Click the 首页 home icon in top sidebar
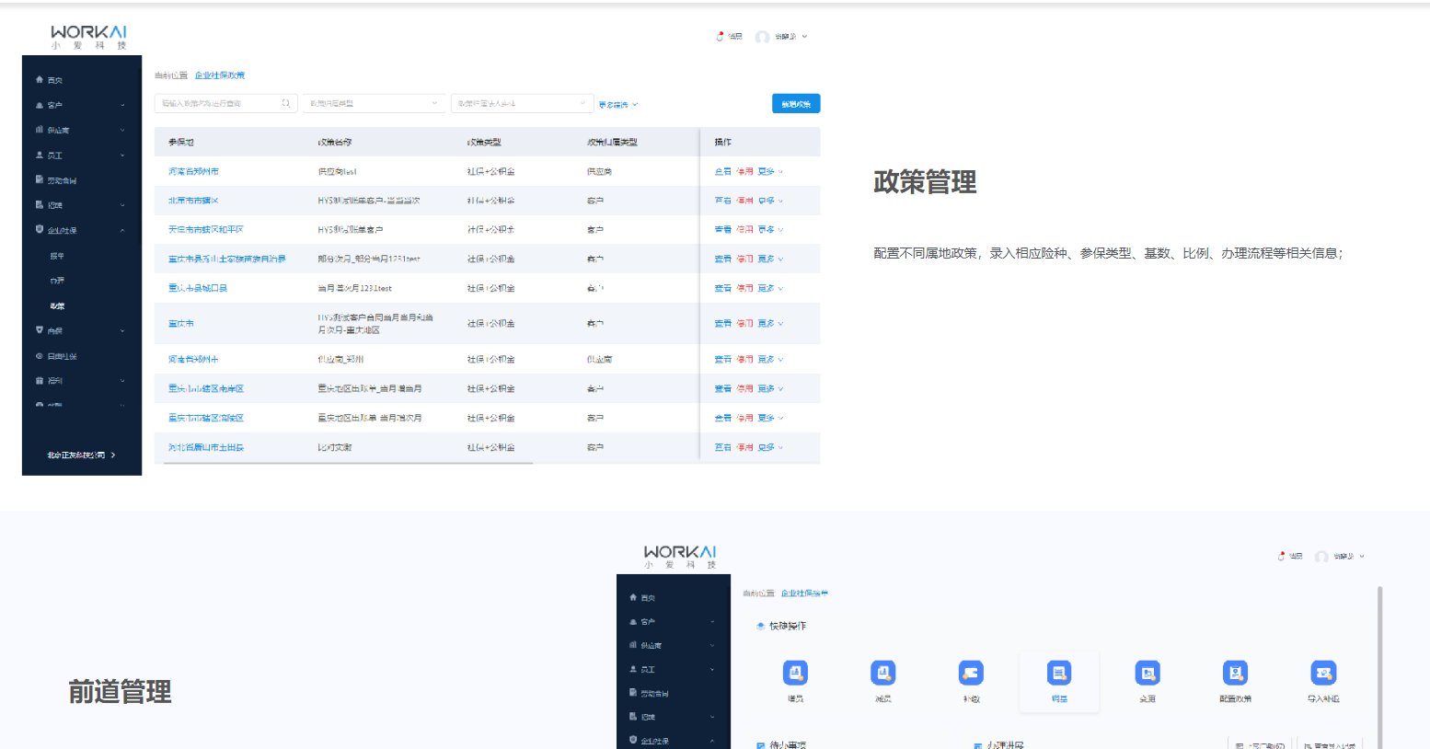 pos(40,80)
